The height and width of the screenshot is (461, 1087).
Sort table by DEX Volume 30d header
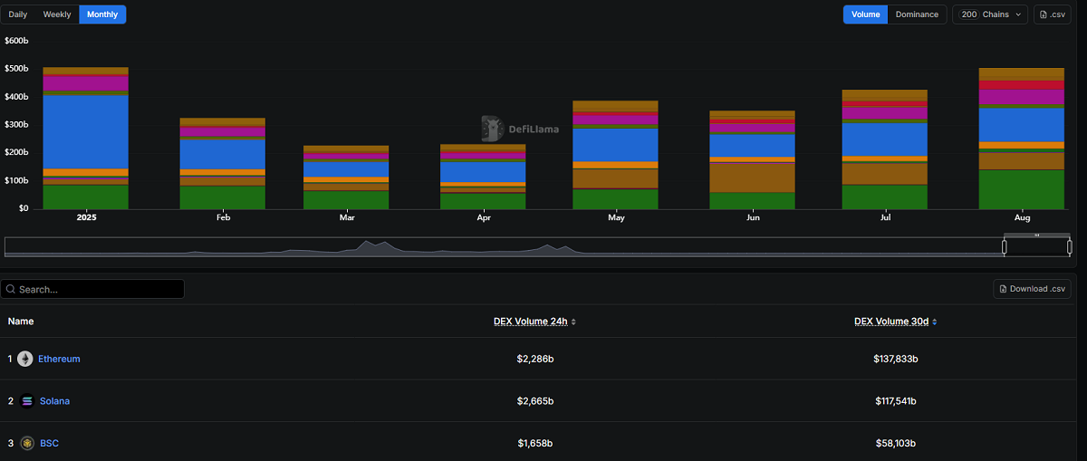tap(890, 322)
